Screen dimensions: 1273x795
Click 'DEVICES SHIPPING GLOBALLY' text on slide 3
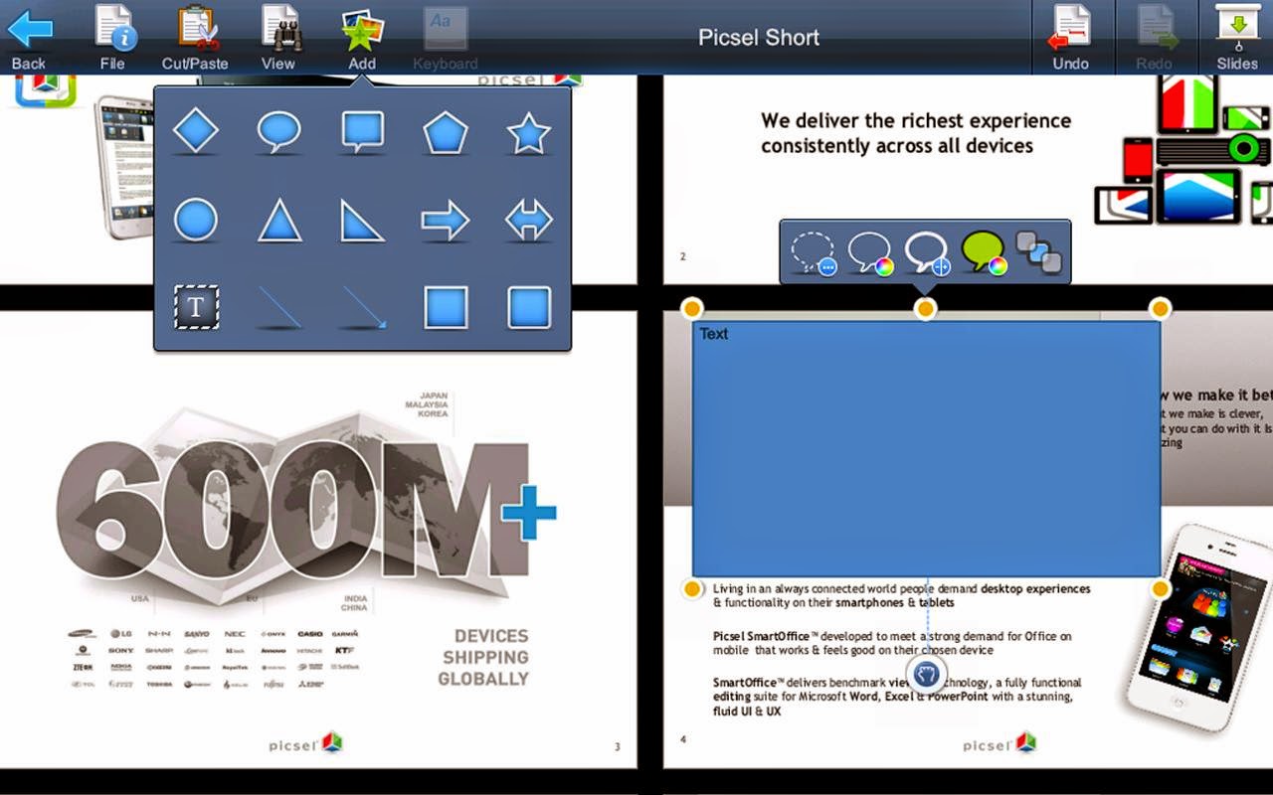click(x=484, y=657)
